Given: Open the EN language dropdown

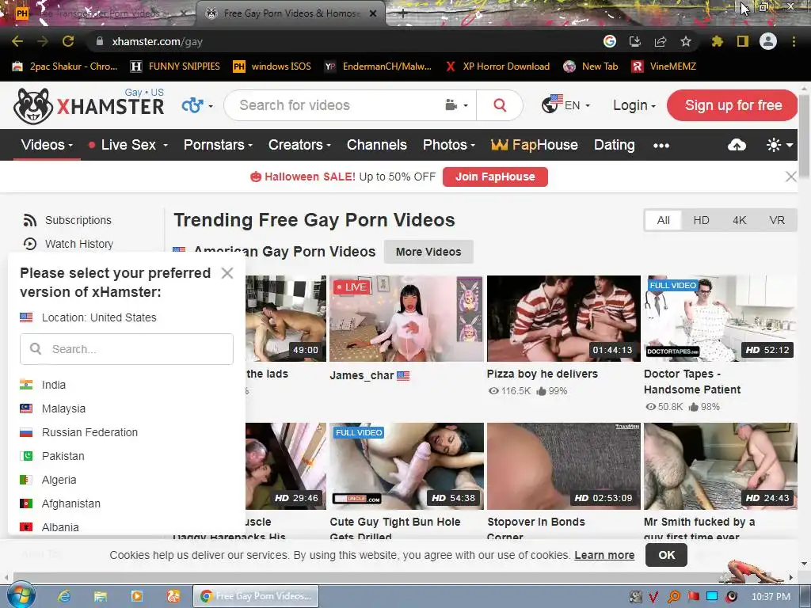Looking at the screenshot, I should coord(565,105).
